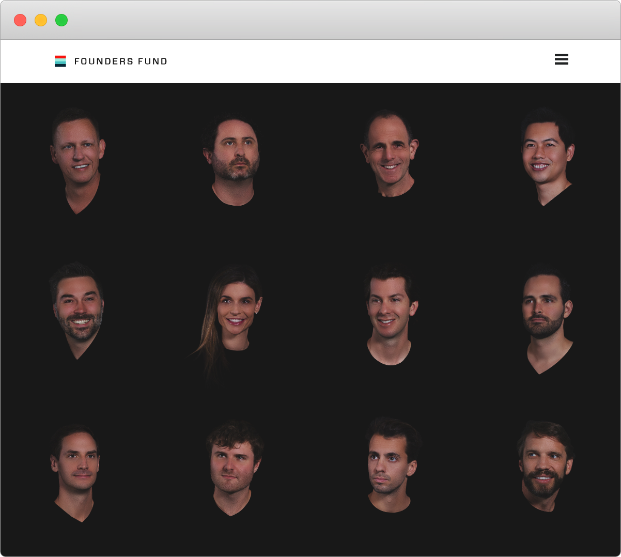Screen dimensions: 621x557
Task: Click the yellow minimize window button
Action: tap(41, 20)
